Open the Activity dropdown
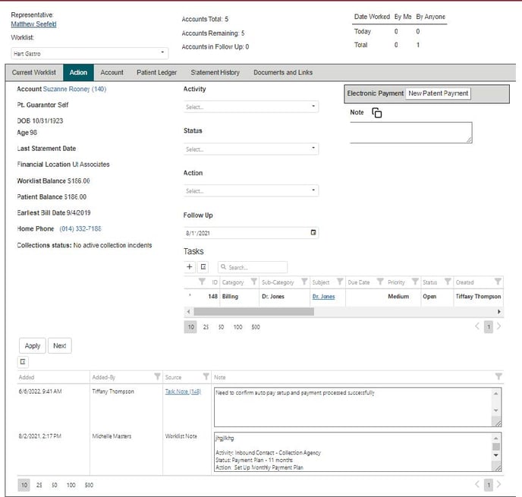The height and width of the screenshot is (497, 522). 250,107
